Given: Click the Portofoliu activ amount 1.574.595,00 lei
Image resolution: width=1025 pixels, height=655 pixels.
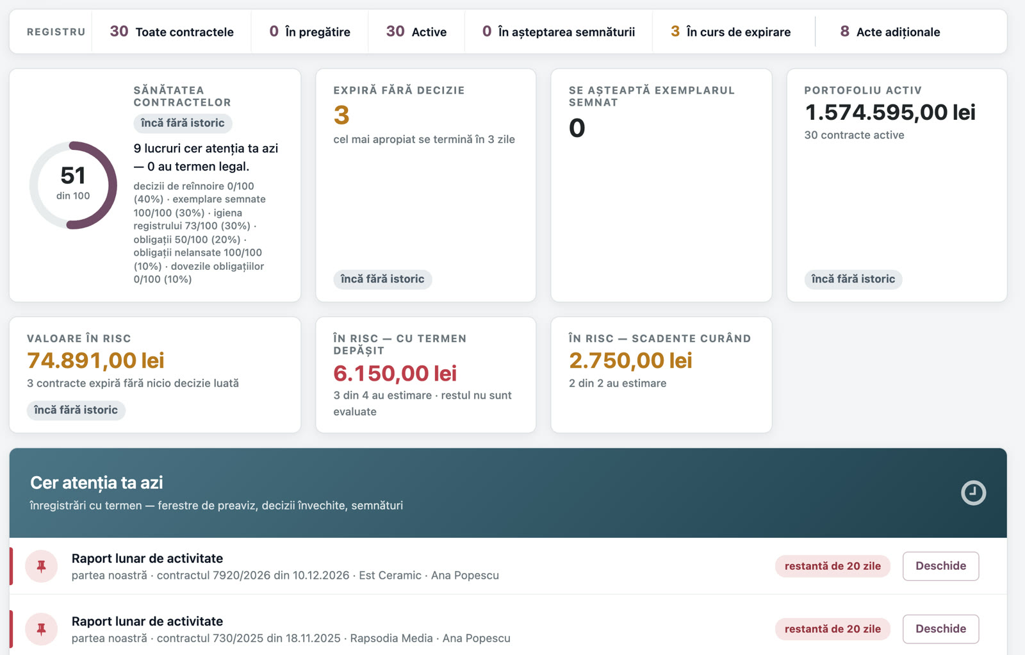Looking at the screenshot, I should point(890,112).
